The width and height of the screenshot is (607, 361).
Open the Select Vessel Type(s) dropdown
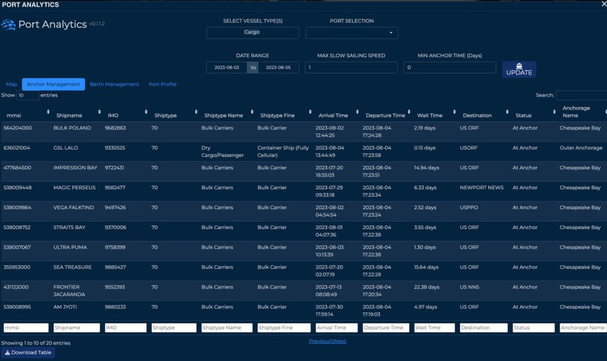tap(253, 33)
